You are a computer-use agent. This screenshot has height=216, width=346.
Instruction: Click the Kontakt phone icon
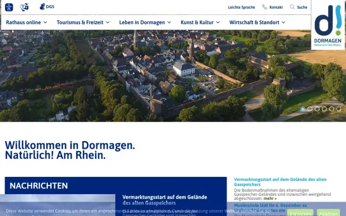264,7
